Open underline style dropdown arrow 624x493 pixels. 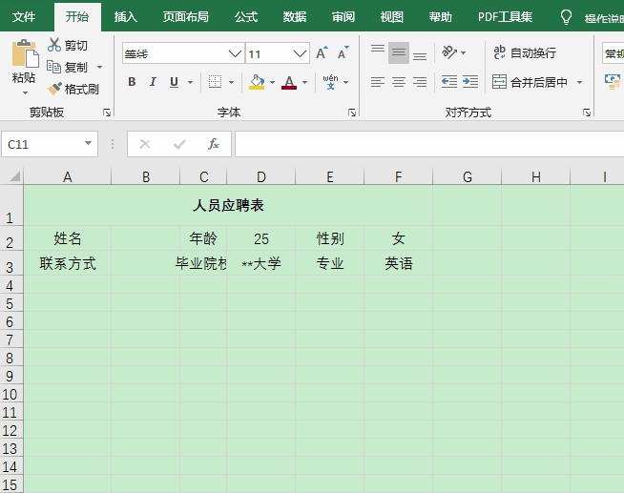click(x=190, y=82)
